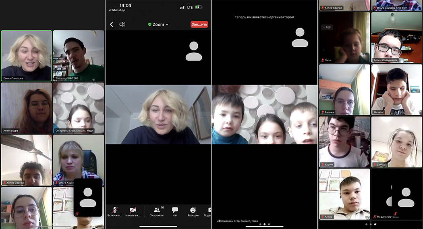Tap the blonde speaker video in the second screen
Viewport: 423px width, 229px height.
pyautogui.click(x=158, y=114)
